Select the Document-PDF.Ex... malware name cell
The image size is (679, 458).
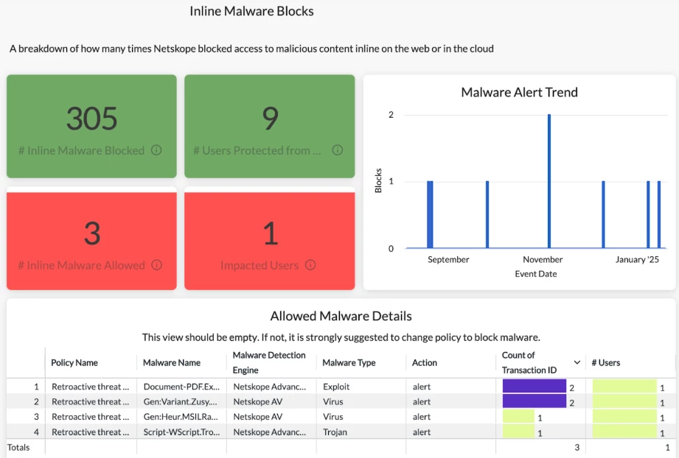[x=181, y=387]
